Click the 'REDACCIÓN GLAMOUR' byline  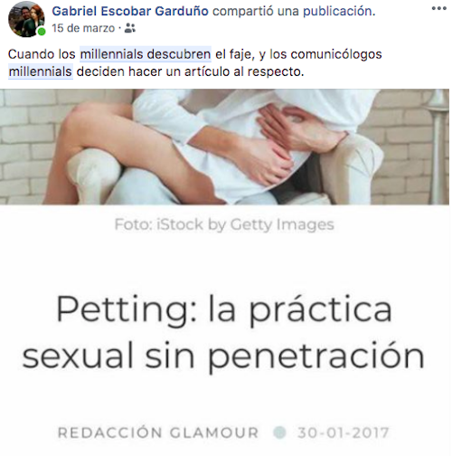158,432
